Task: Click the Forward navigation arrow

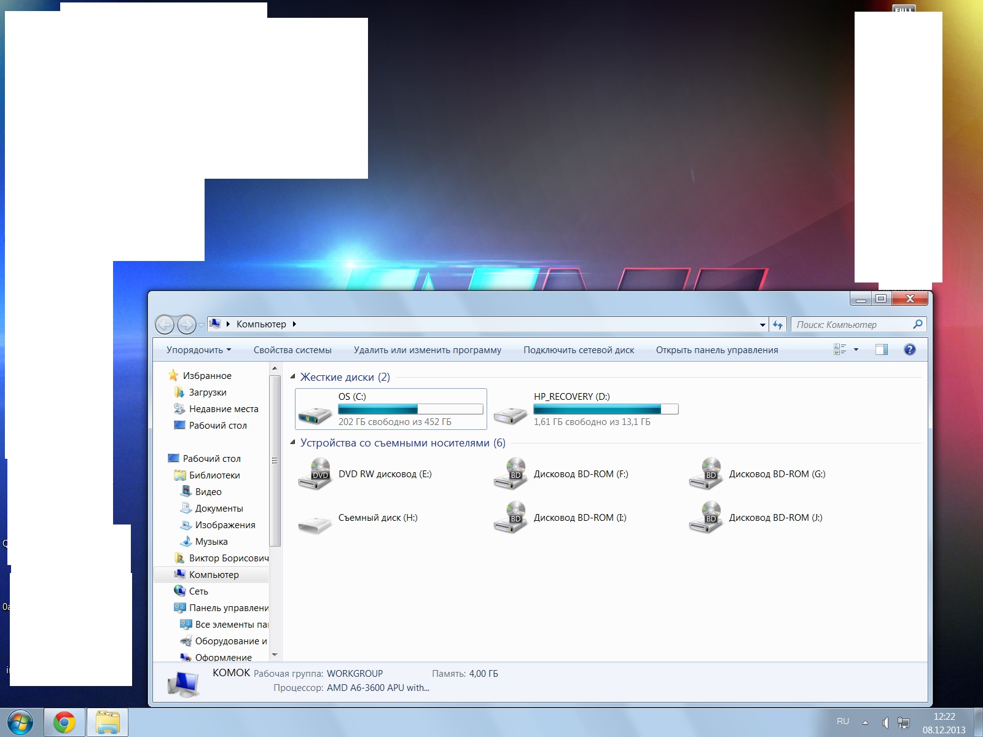Action: [x=186, y=324]
